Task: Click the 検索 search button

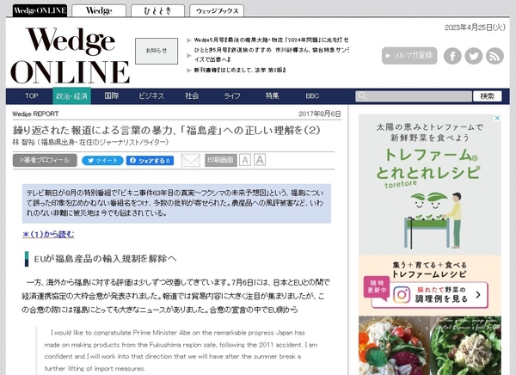Action: tap(487, 96)
